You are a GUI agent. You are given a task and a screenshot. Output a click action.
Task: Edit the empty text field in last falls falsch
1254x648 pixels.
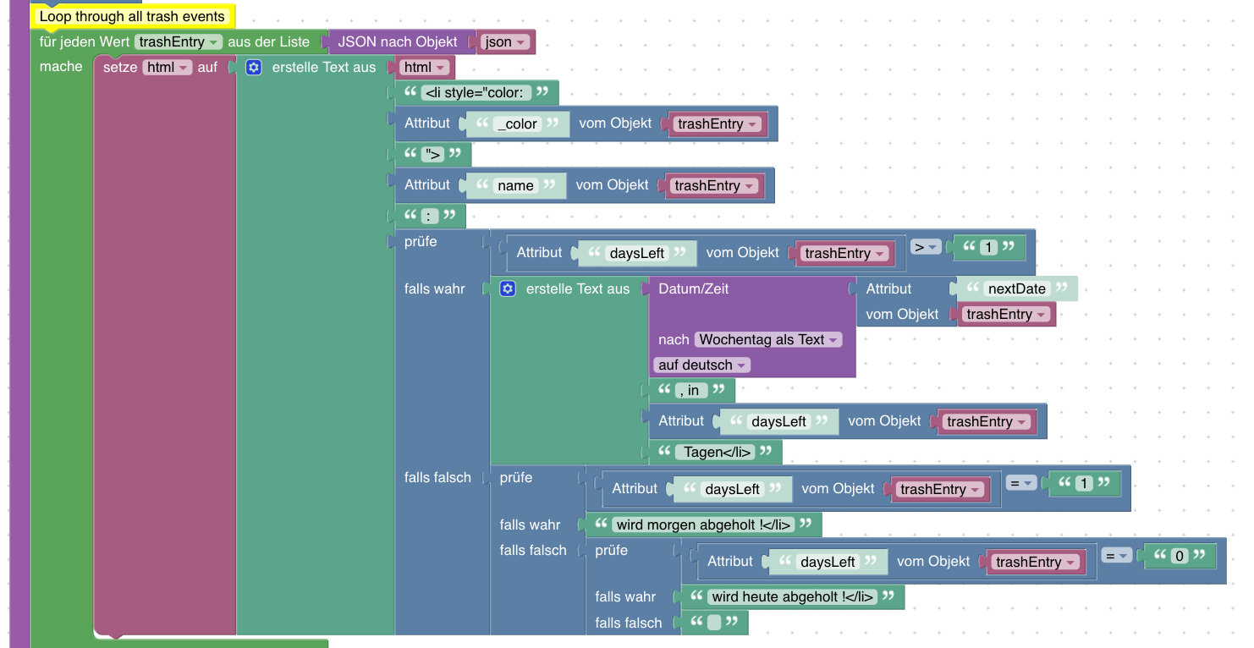(714, 623)
